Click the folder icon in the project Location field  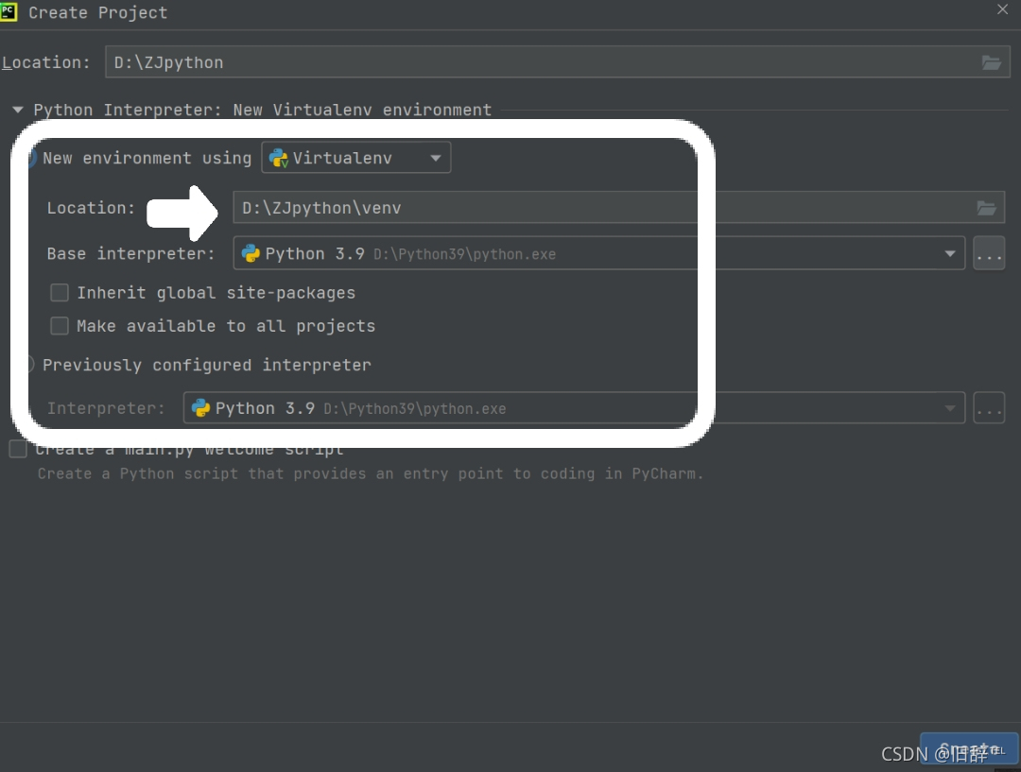[x=991, y=62]
